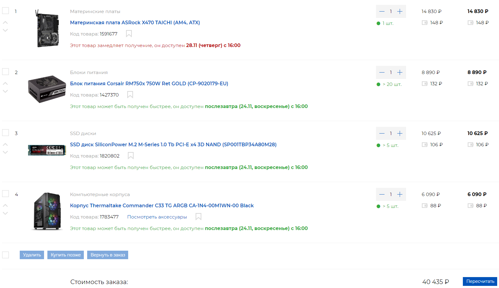Move ASRock motherboard row down
This screenshot has width=499, height=288.
pyautogui.click(x=5, y=30)
